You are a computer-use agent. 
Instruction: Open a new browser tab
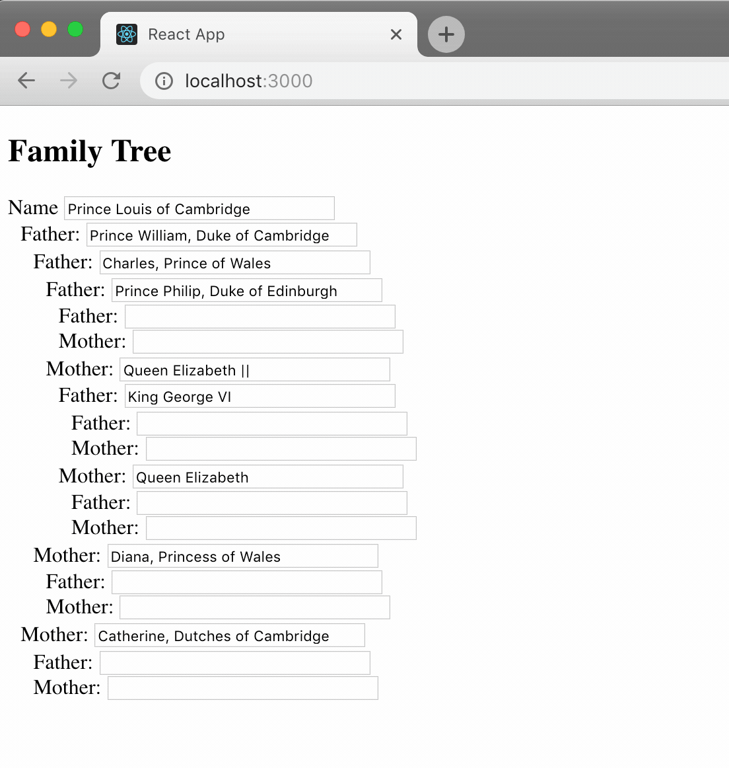445,34
